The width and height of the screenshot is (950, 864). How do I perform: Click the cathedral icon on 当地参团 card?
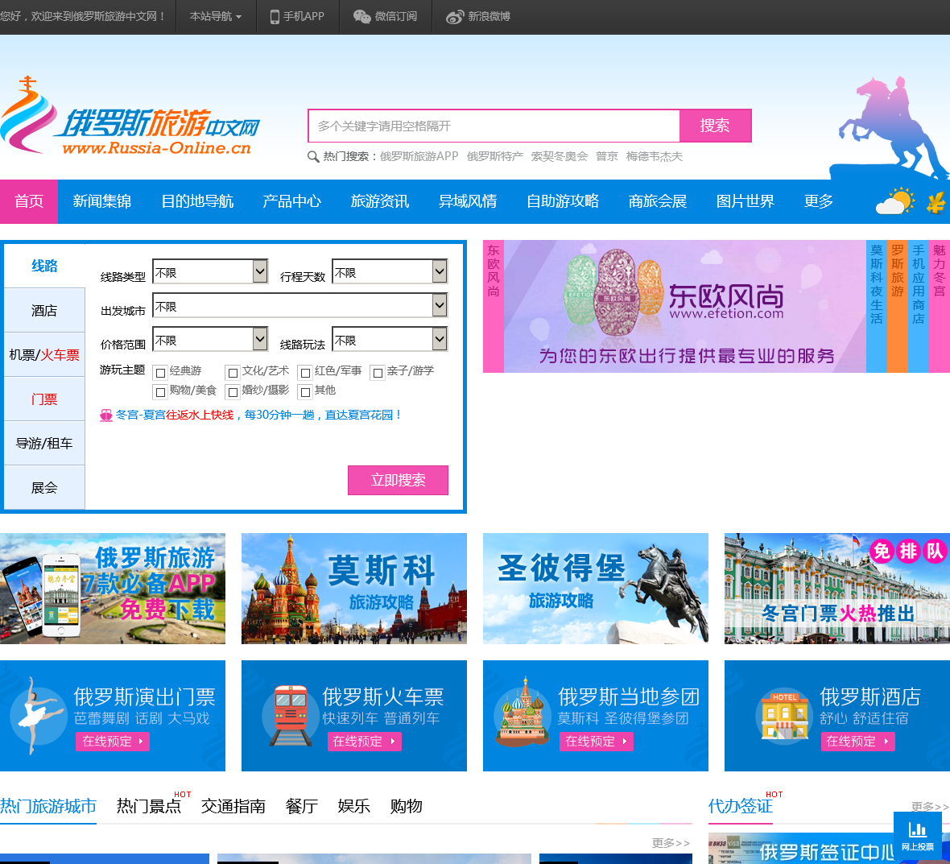522,712
